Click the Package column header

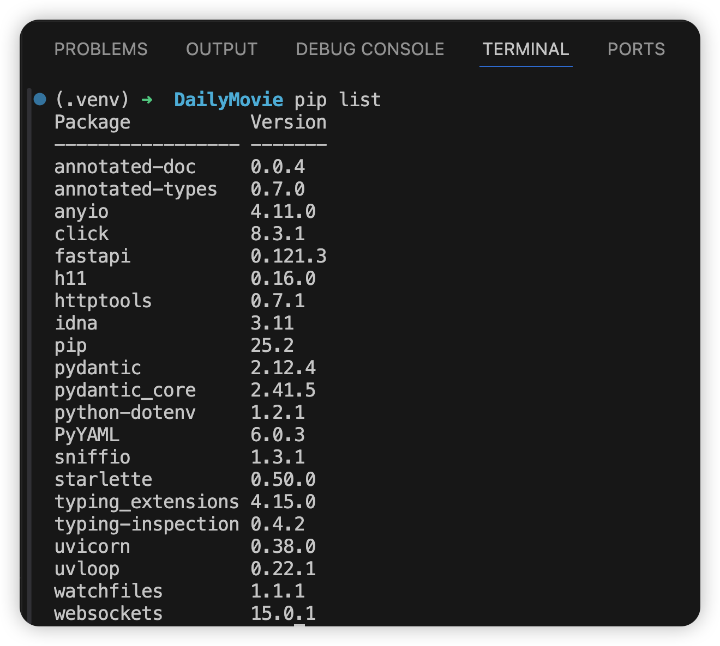tap(92, 122)
